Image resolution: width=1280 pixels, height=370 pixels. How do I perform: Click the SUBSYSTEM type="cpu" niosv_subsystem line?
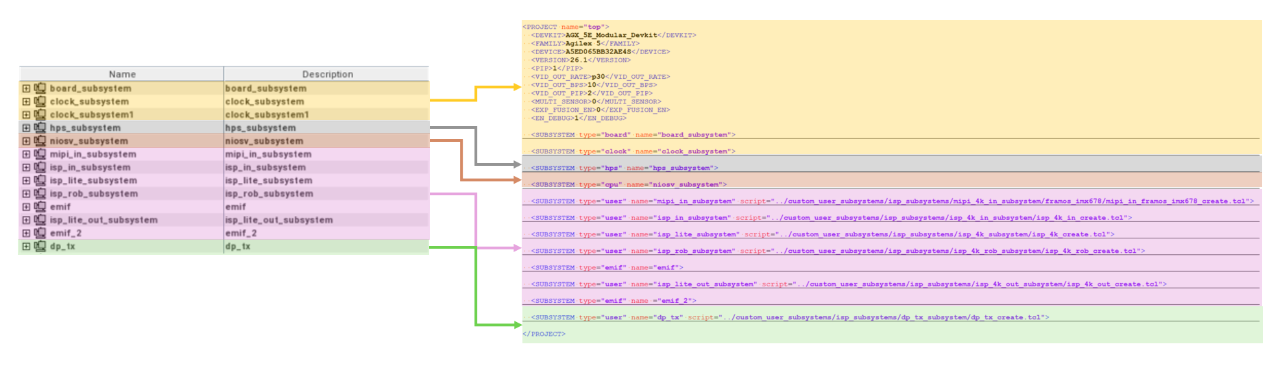click(629, 184)
